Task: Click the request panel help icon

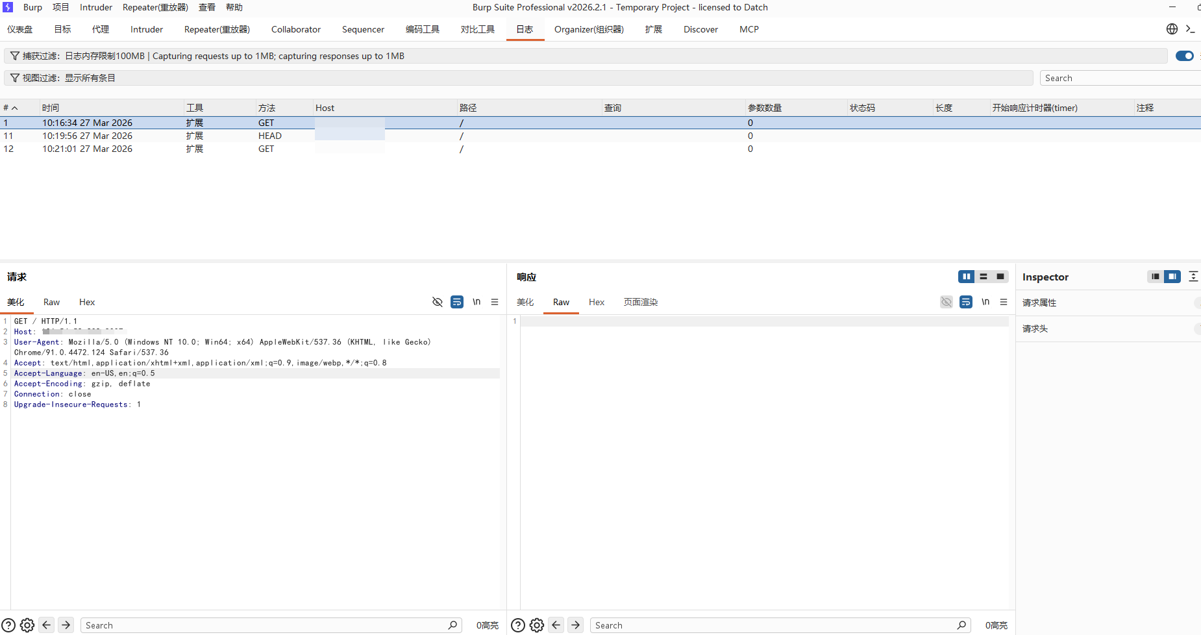Action: pos(8,625)
